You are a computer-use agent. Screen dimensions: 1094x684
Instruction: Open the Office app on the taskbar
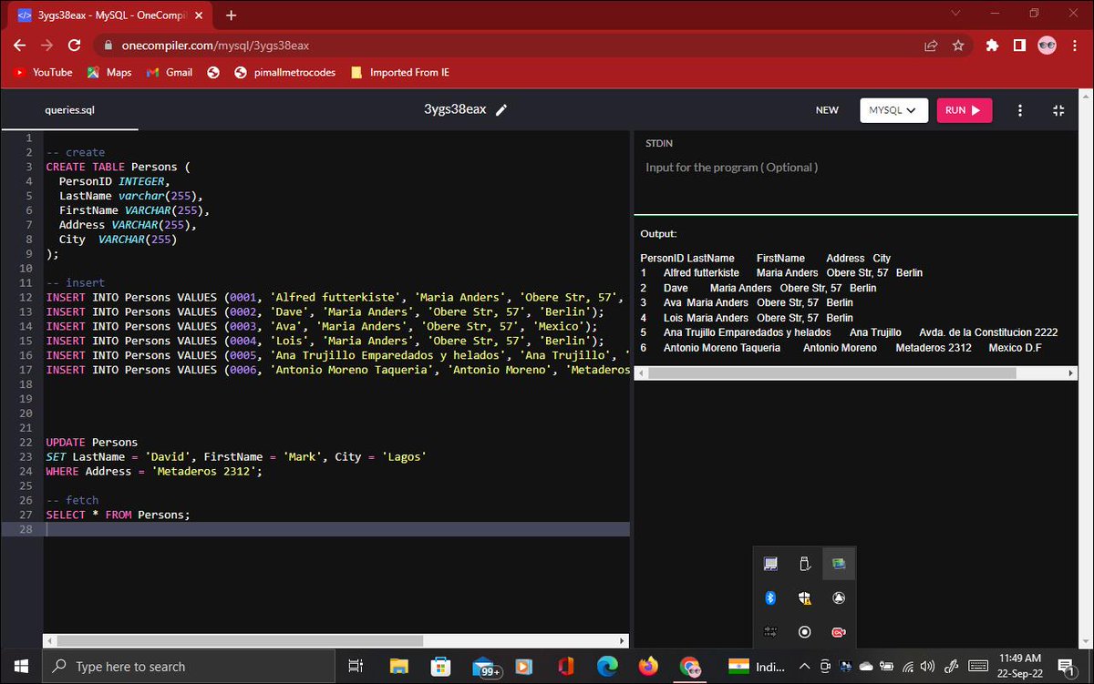pos(565,667)
